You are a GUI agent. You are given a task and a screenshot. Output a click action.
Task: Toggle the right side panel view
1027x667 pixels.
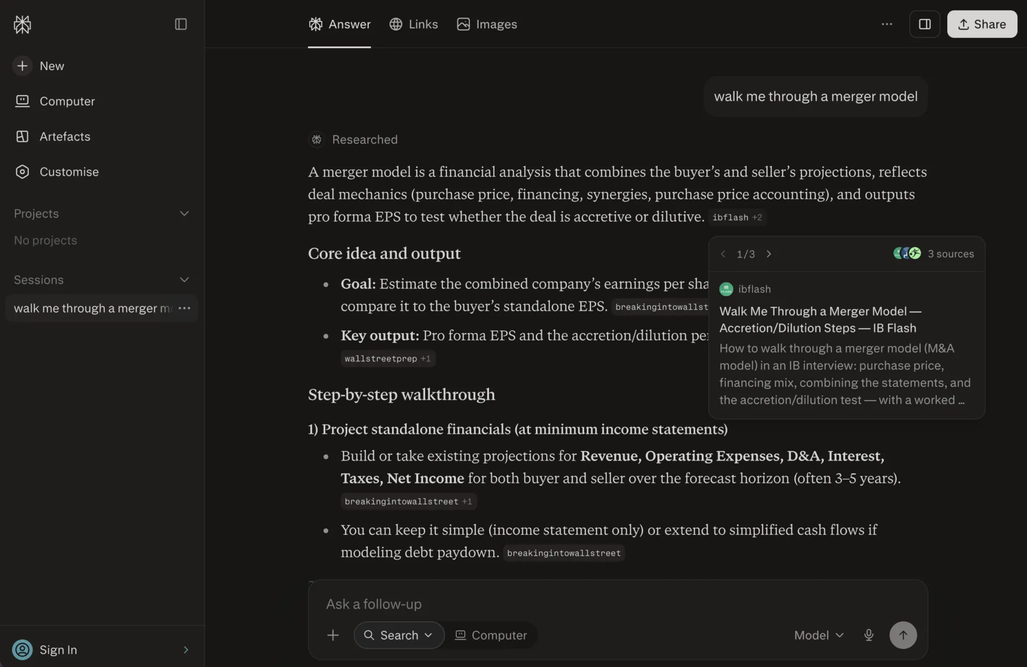925,24
